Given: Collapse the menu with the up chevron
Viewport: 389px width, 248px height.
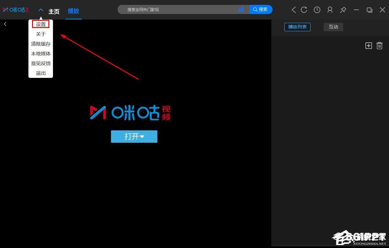Looking at the screenshot, I should pos(41,10).
